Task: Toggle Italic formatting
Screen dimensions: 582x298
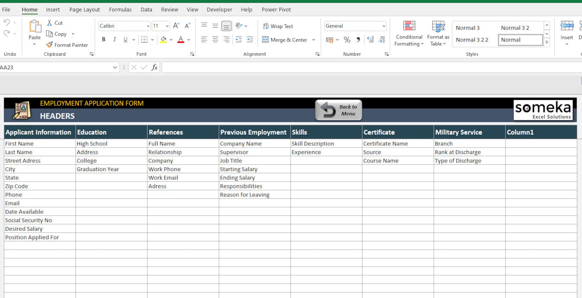Action: [x=114, y=40]
